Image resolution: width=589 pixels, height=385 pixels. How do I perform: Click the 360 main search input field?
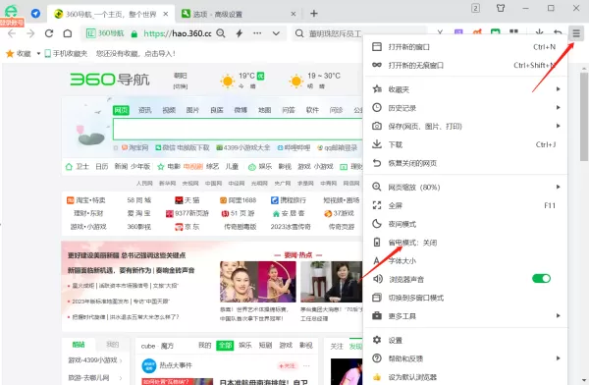tap(238, 129)
